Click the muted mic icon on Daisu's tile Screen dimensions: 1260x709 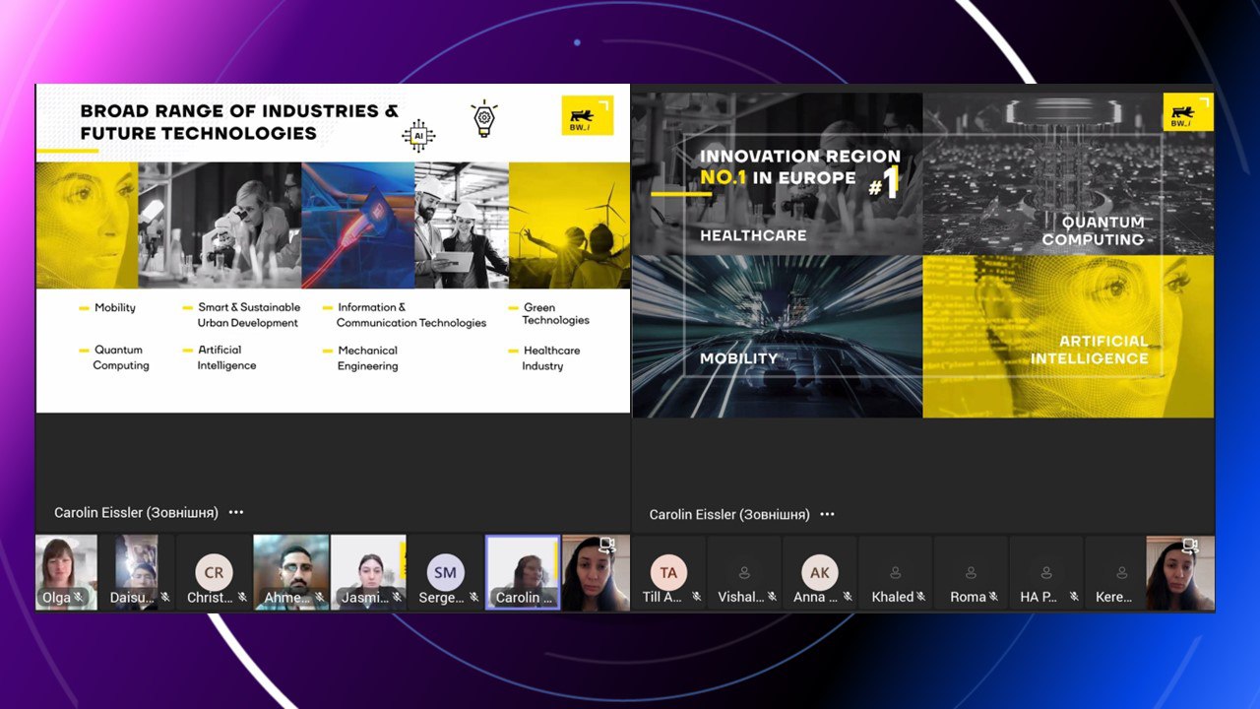click(165, 597)
